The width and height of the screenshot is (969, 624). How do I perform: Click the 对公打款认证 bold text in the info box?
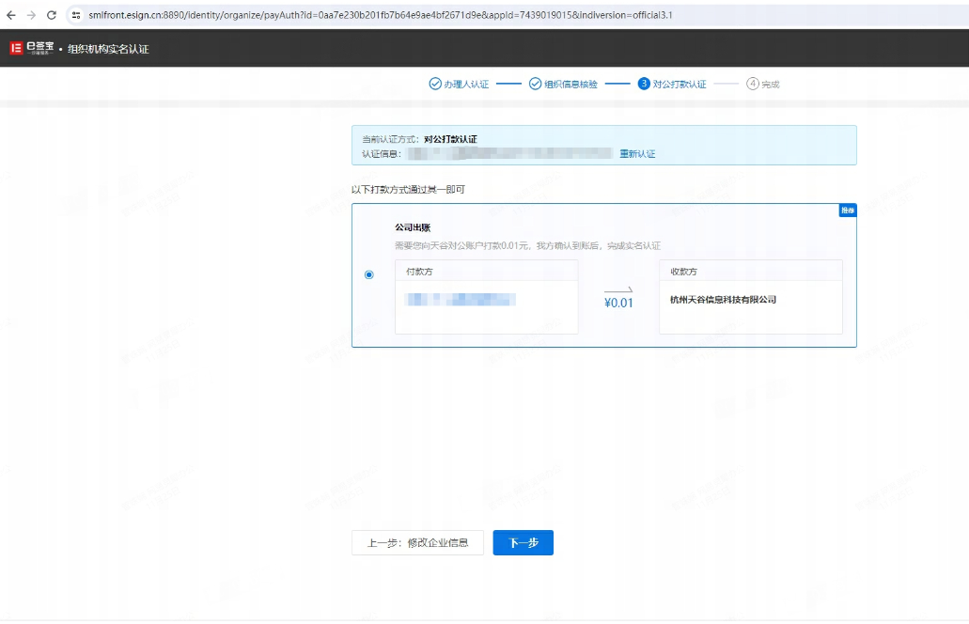[450, 139]
